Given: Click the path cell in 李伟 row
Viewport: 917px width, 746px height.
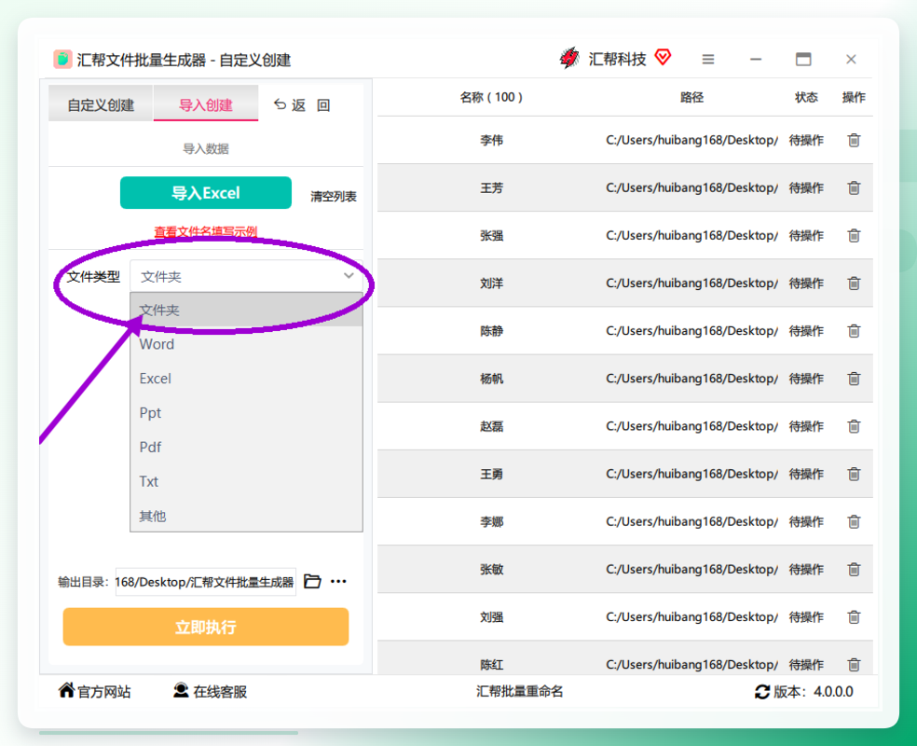Looking at the screenshot, I should click(691, 140).
